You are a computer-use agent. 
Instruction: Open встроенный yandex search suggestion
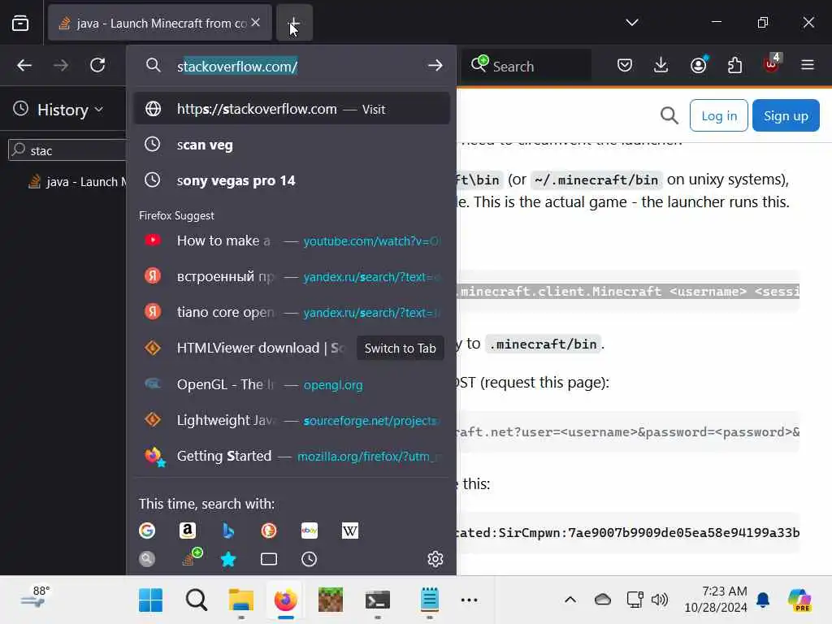coord(292,276)
